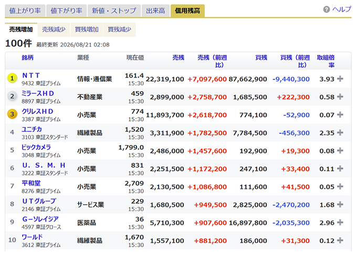Open the 新値・ストップ tab

[114, 10]
